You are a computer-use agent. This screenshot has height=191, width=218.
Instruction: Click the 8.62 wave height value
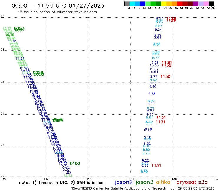point(153,80)
